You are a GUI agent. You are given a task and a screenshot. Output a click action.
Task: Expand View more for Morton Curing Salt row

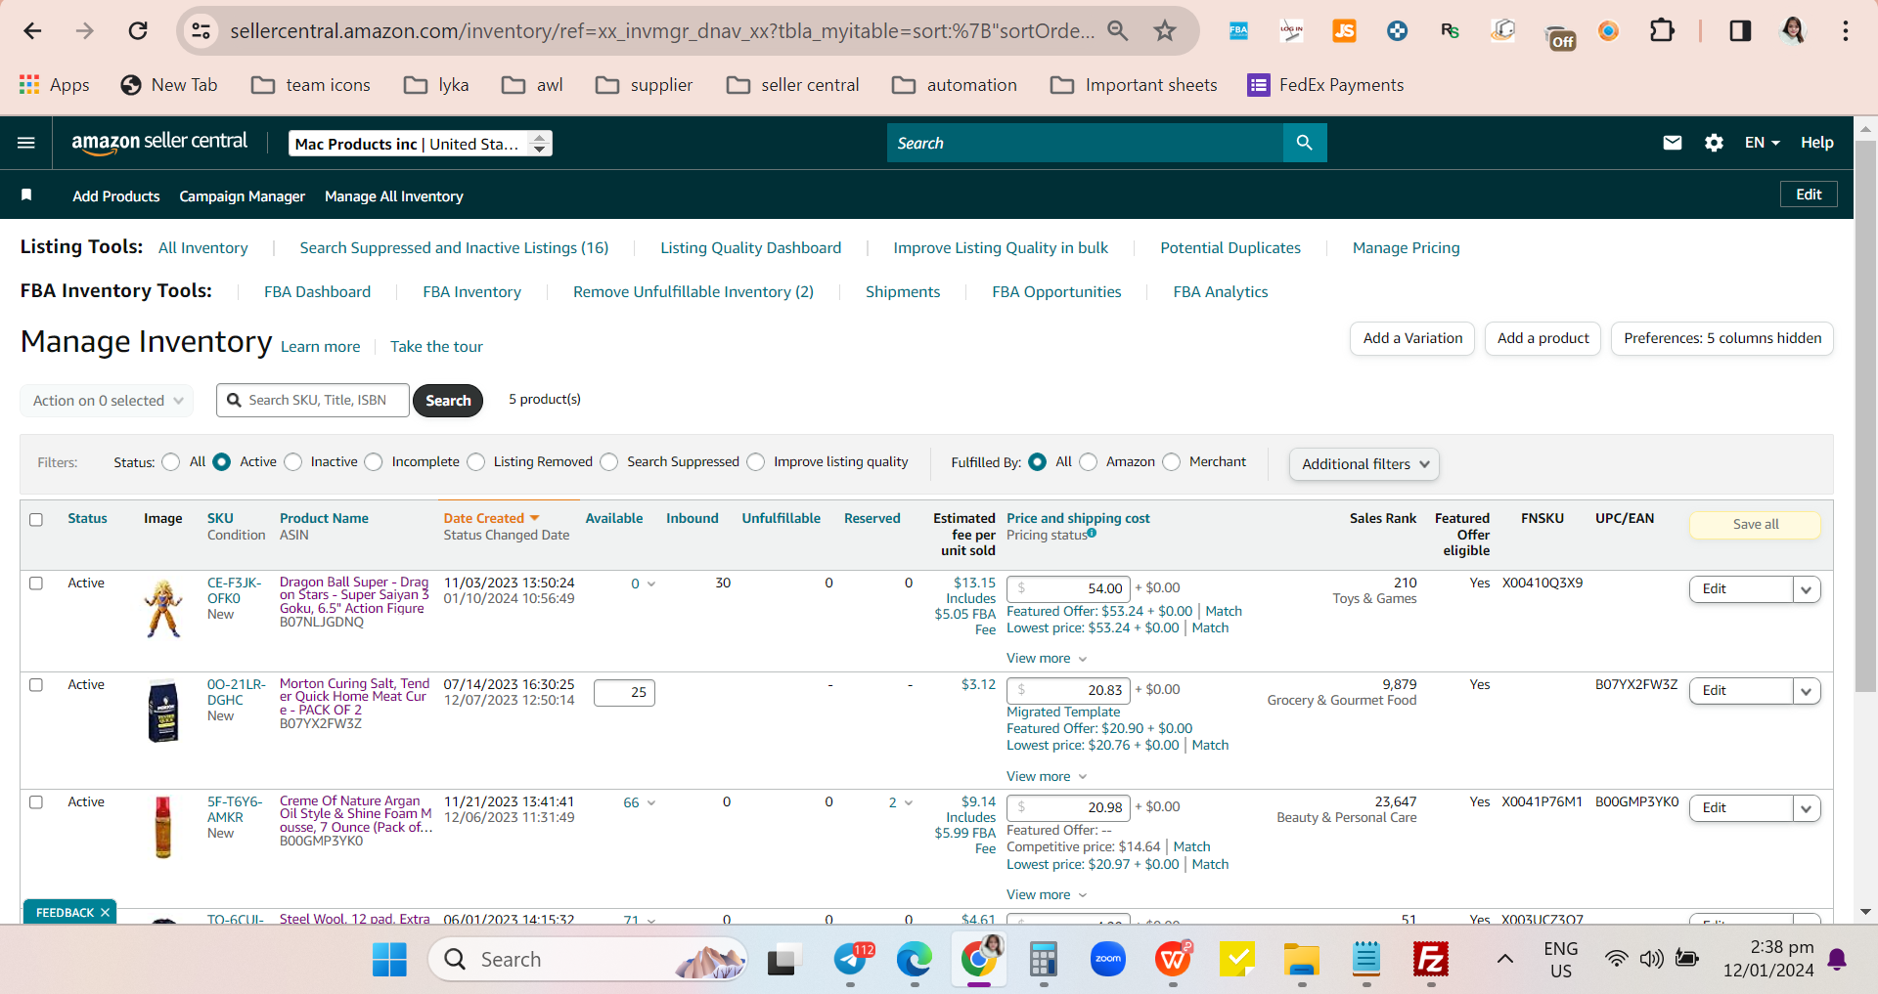click(x=1047, y=777)
